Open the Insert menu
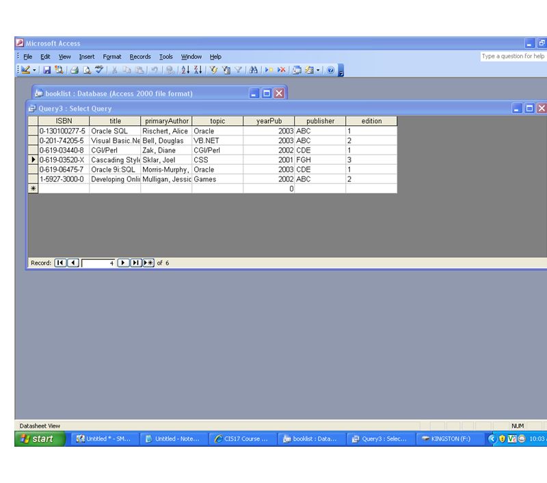Viewport: 547px width, 483px height. pos(87,57)
